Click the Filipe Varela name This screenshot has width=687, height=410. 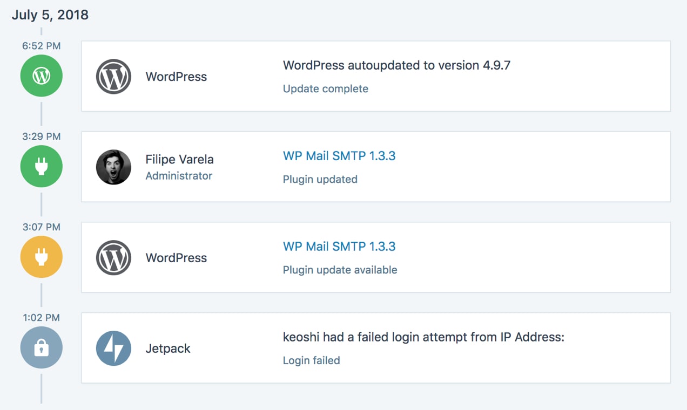pos(179,160)
